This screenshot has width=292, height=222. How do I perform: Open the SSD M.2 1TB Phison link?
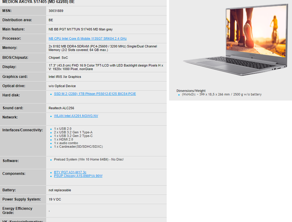click(x=95, y=94)
